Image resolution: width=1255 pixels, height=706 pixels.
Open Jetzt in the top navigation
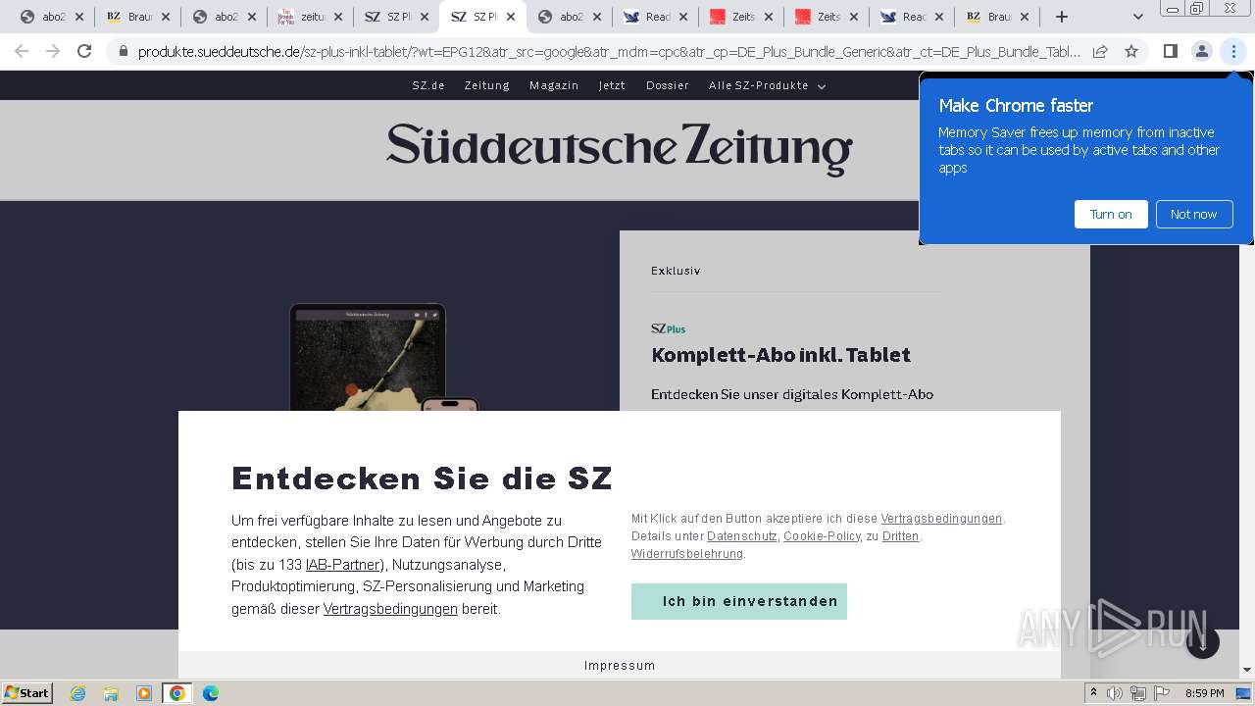612,85
